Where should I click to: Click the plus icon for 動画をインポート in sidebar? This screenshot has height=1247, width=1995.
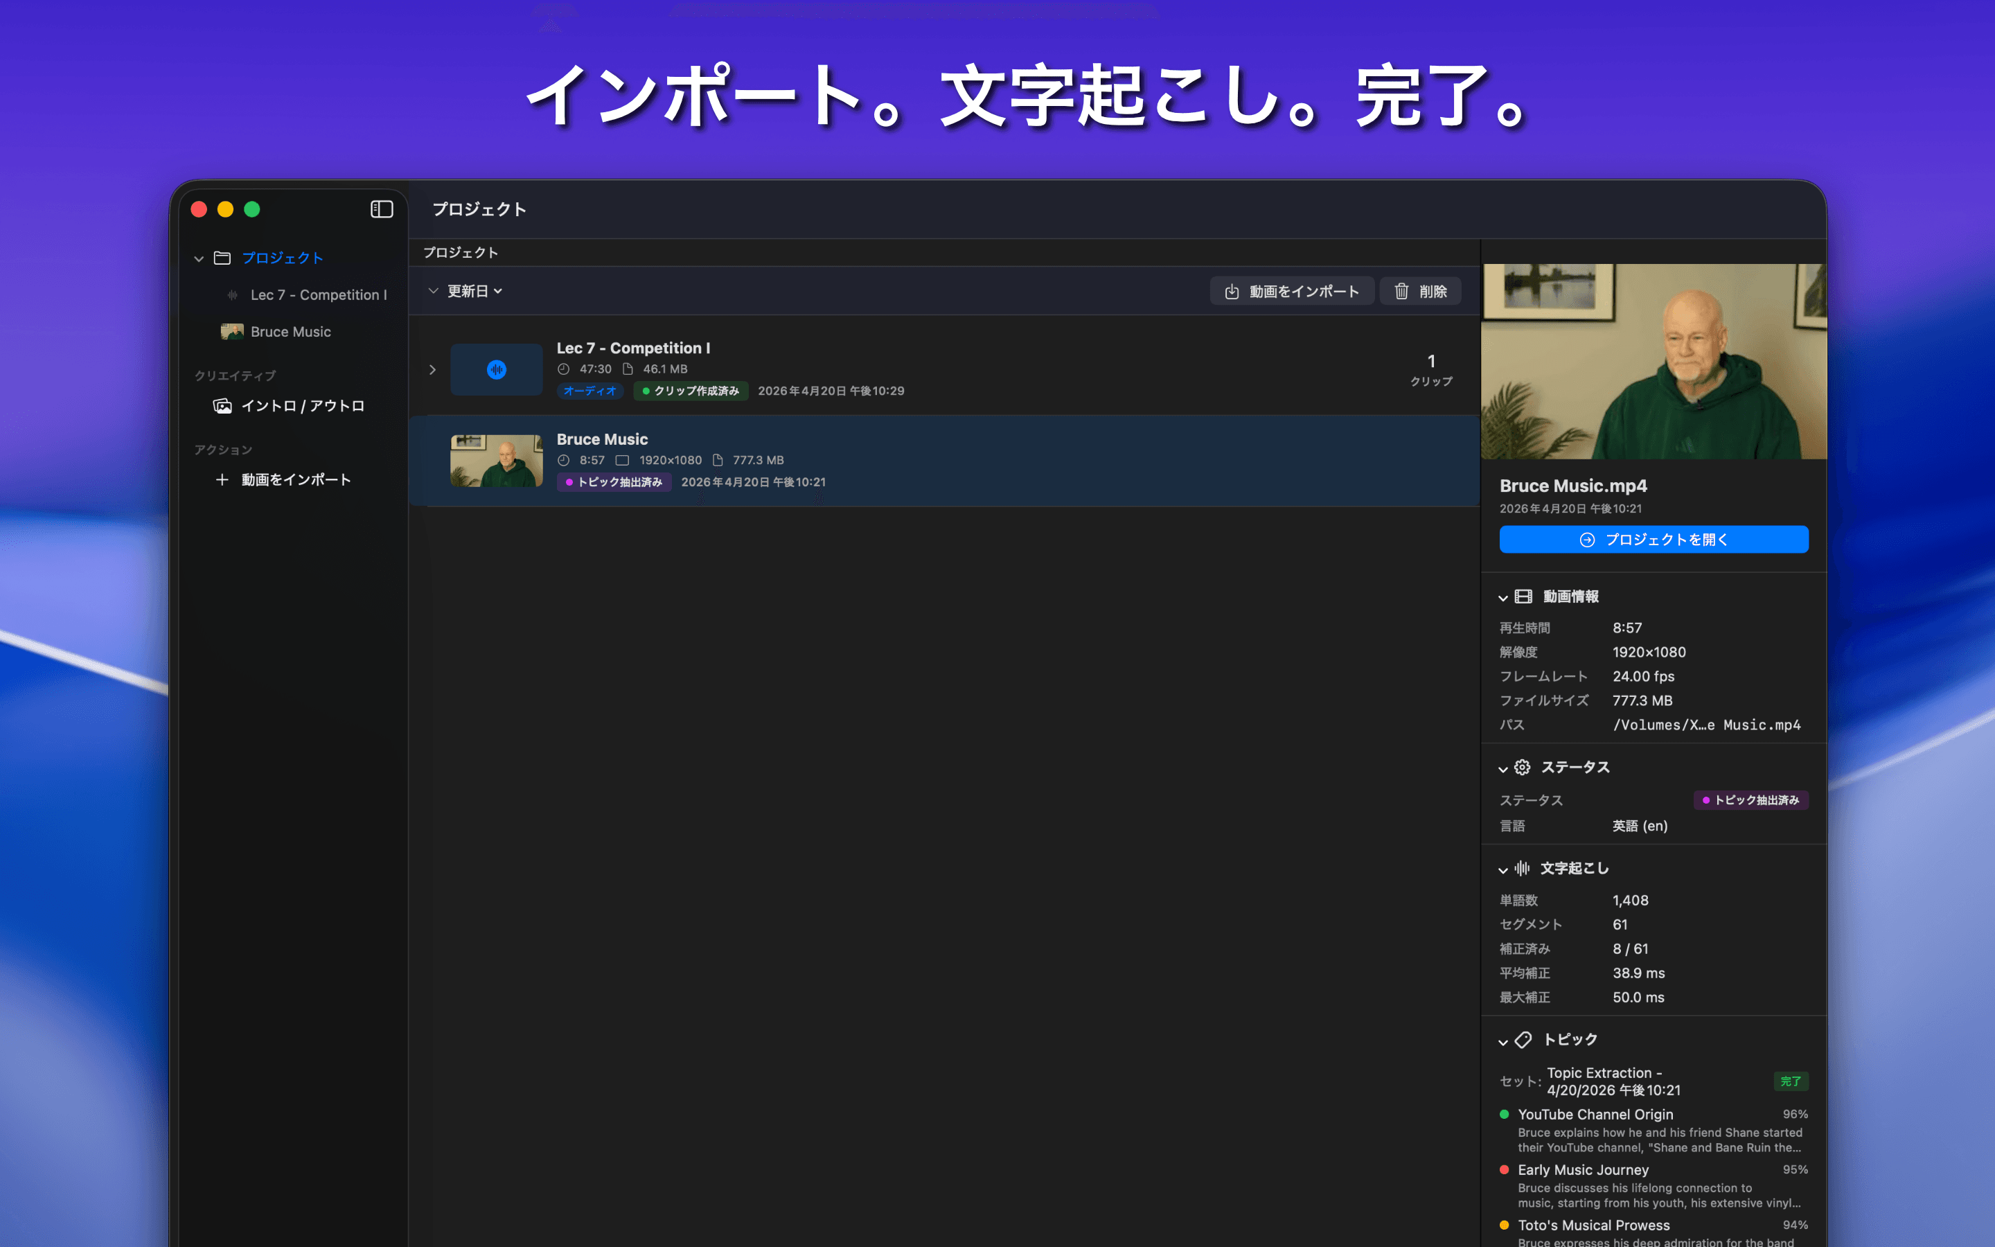222,479
